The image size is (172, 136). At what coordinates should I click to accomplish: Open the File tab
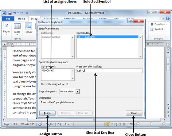click(8, 19)
